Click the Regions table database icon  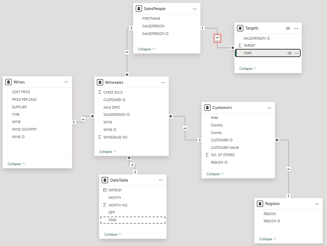click(x=260, y=204)
